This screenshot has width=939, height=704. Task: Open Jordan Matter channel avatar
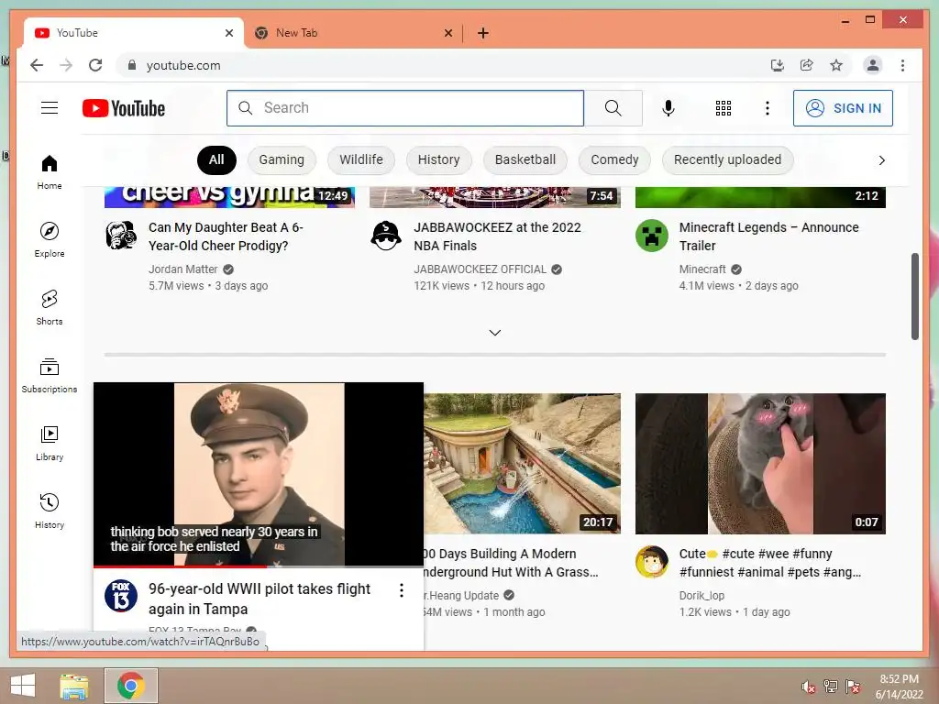pyautogui.click(x=121, y=235)
